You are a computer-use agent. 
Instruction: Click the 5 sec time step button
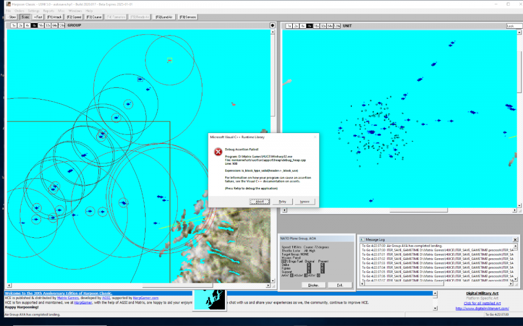click(25, 17)
